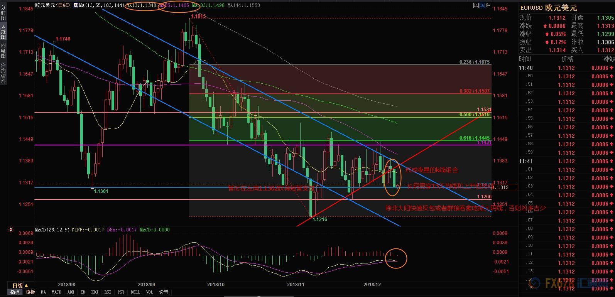Open indicator 设置 settings

[164, 292]
